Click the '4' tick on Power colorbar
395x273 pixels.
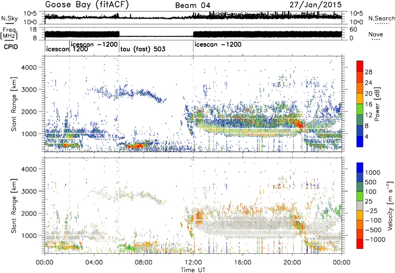367,136
